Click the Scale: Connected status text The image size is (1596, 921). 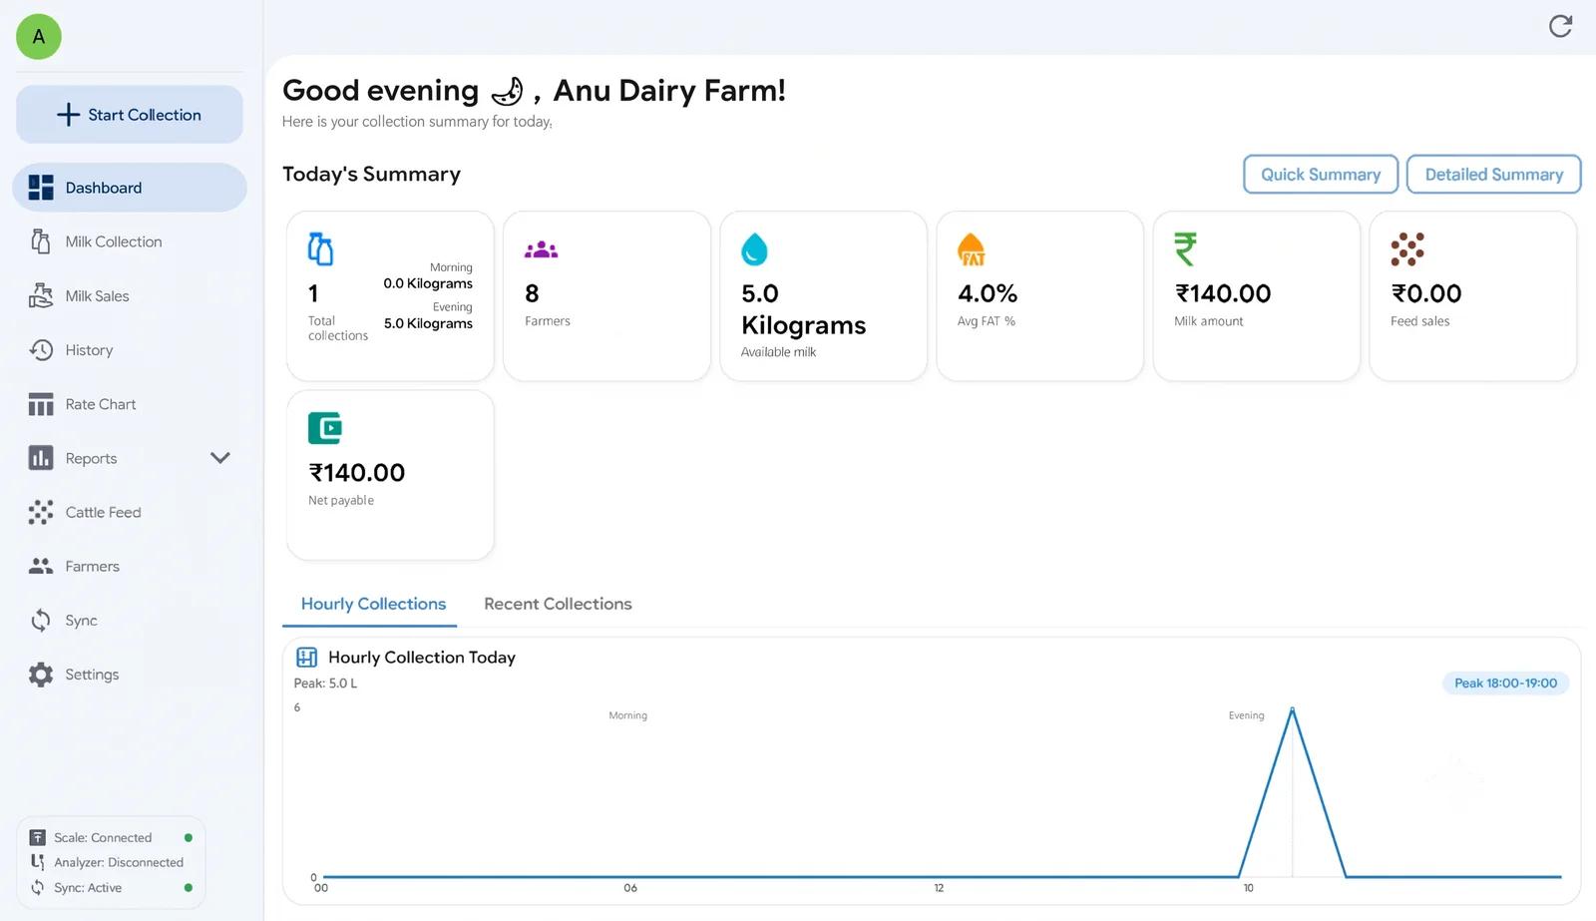coord(103,838)
